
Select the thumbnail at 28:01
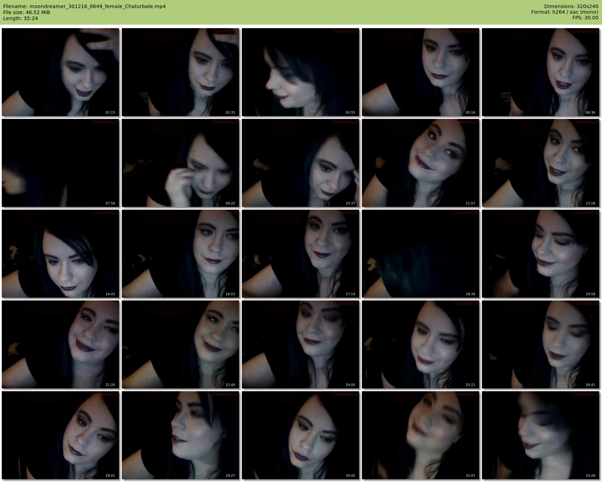coord(61,435)
